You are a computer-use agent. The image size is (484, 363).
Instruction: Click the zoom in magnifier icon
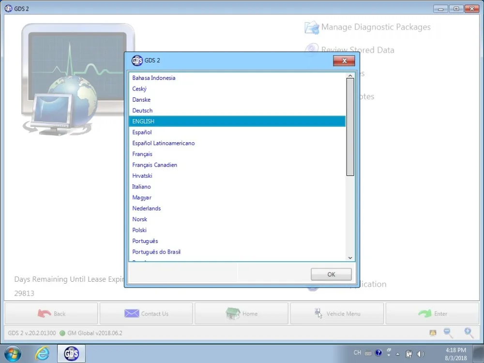469,333
